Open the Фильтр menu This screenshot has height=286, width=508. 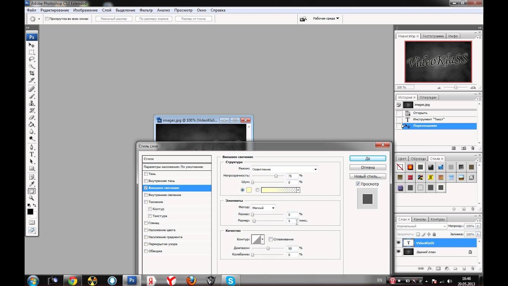146,10
